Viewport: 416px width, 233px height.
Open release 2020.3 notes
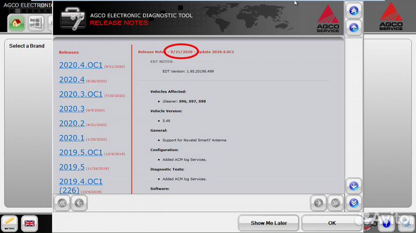tap(72, 109)
